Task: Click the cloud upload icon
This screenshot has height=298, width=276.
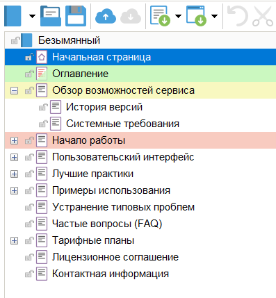Action: tap(106, 16)
